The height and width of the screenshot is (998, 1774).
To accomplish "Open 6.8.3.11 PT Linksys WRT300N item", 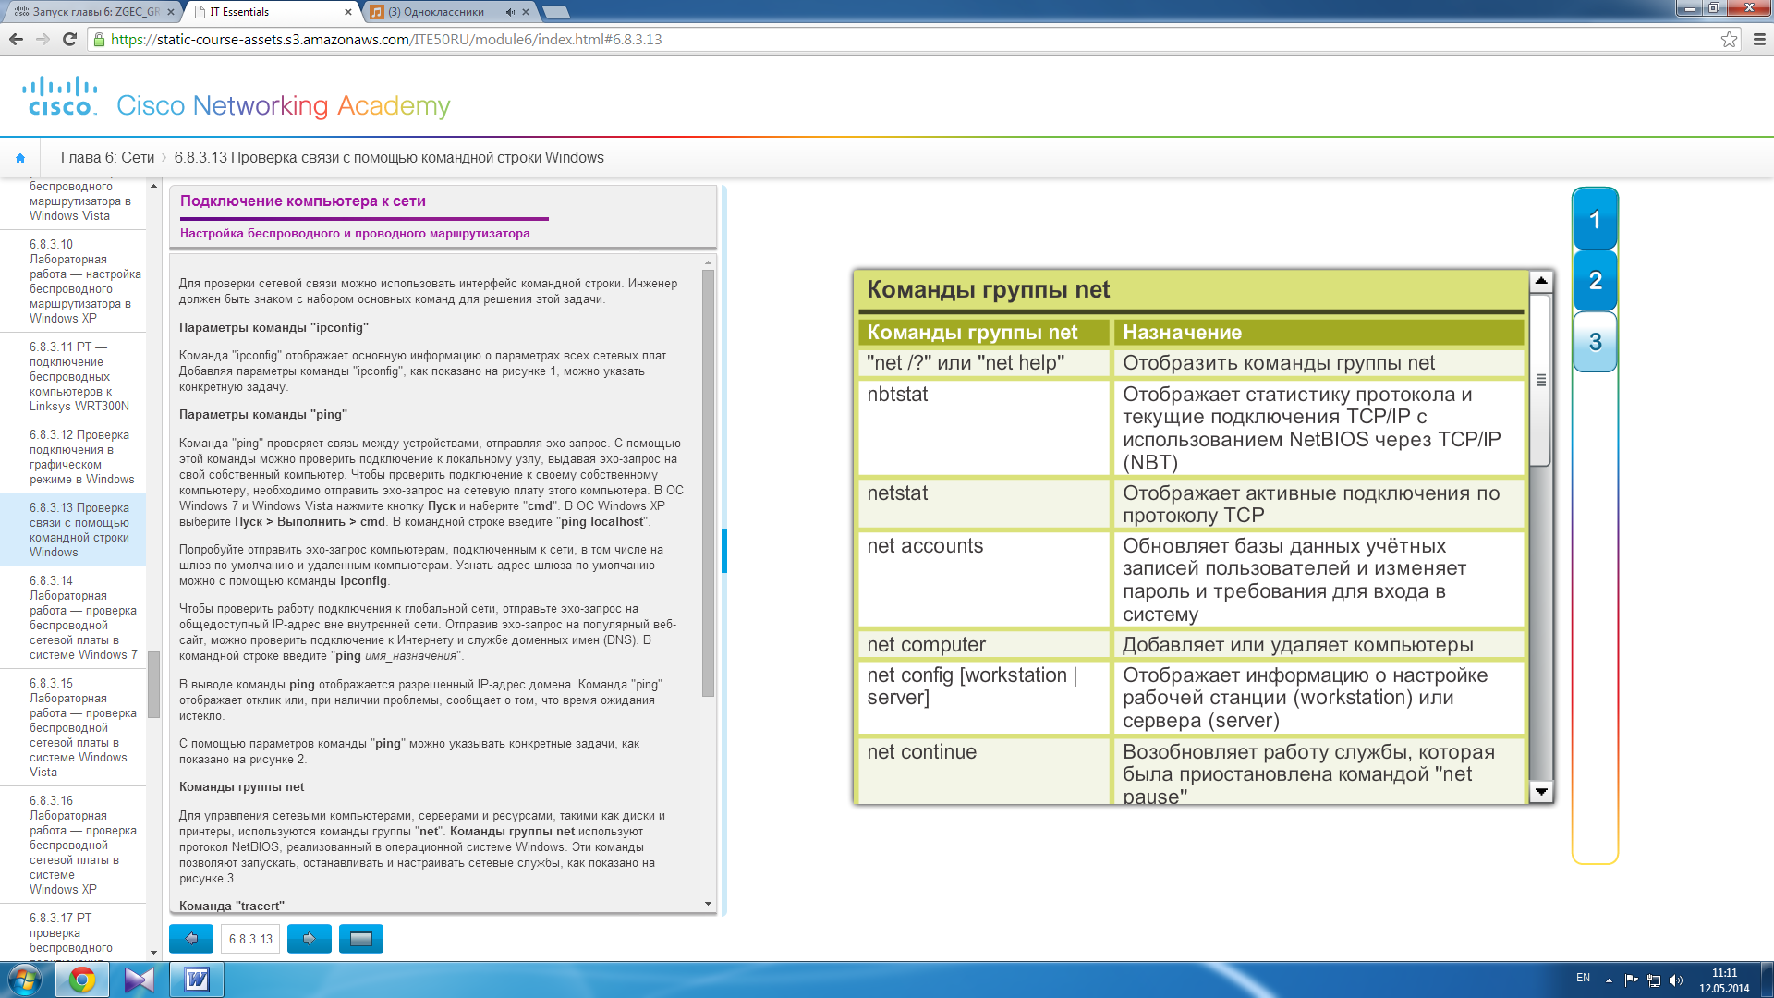I will tap(73, 376).
